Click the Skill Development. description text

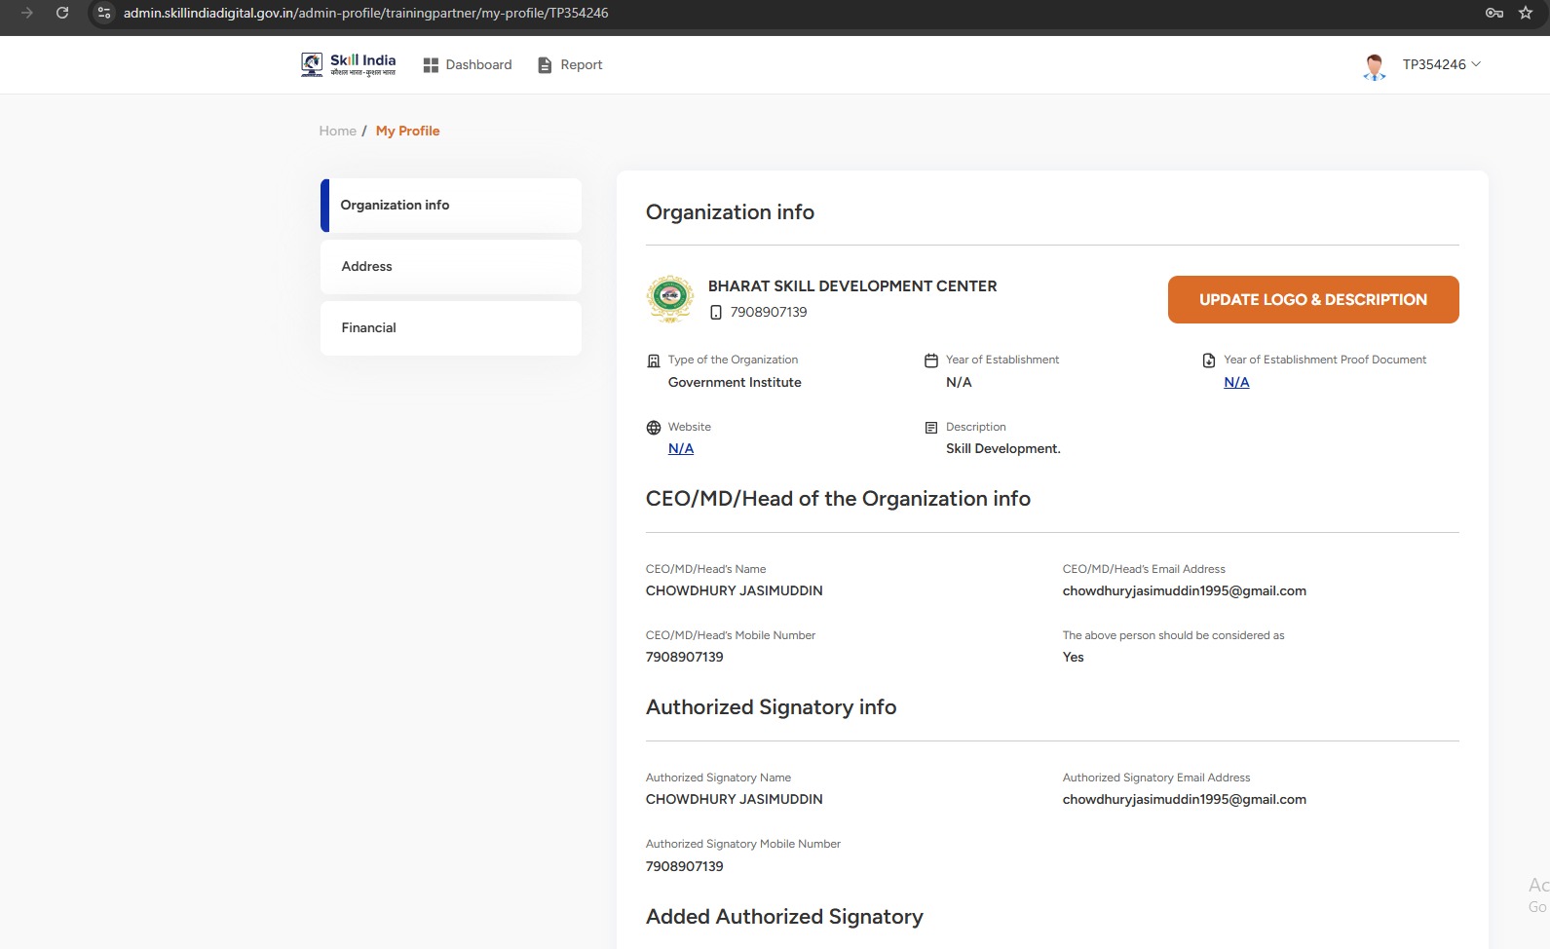[x=1003, y=449]
